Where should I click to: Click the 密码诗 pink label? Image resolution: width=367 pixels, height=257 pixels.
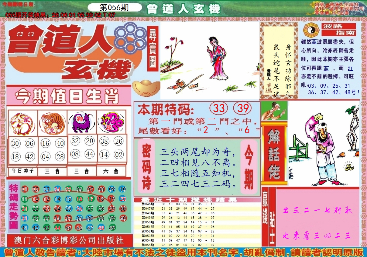point(147,166)
